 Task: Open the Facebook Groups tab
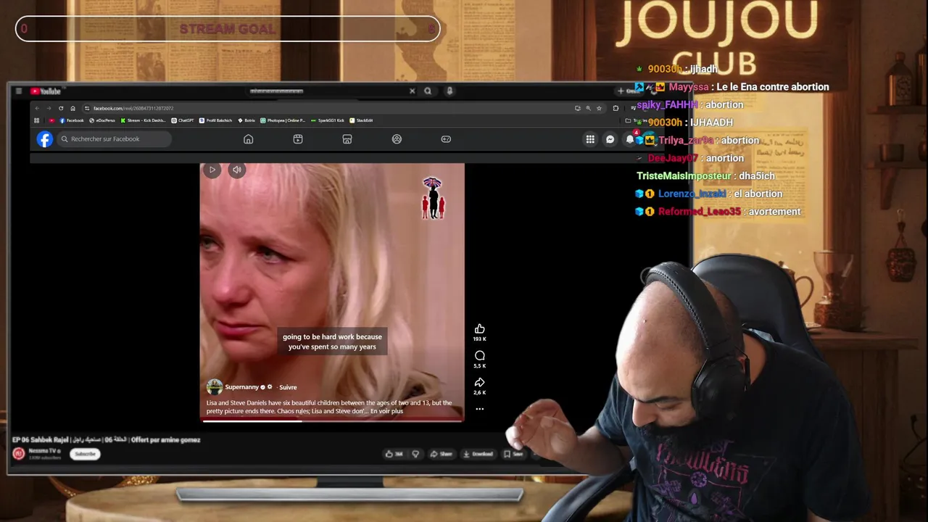pyautogui.click(x=397, y=139)
